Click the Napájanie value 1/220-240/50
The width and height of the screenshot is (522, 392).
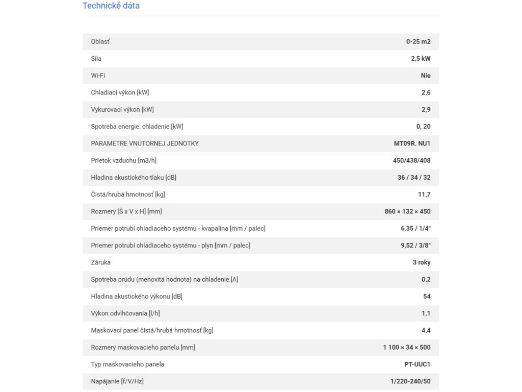[410, 381]
